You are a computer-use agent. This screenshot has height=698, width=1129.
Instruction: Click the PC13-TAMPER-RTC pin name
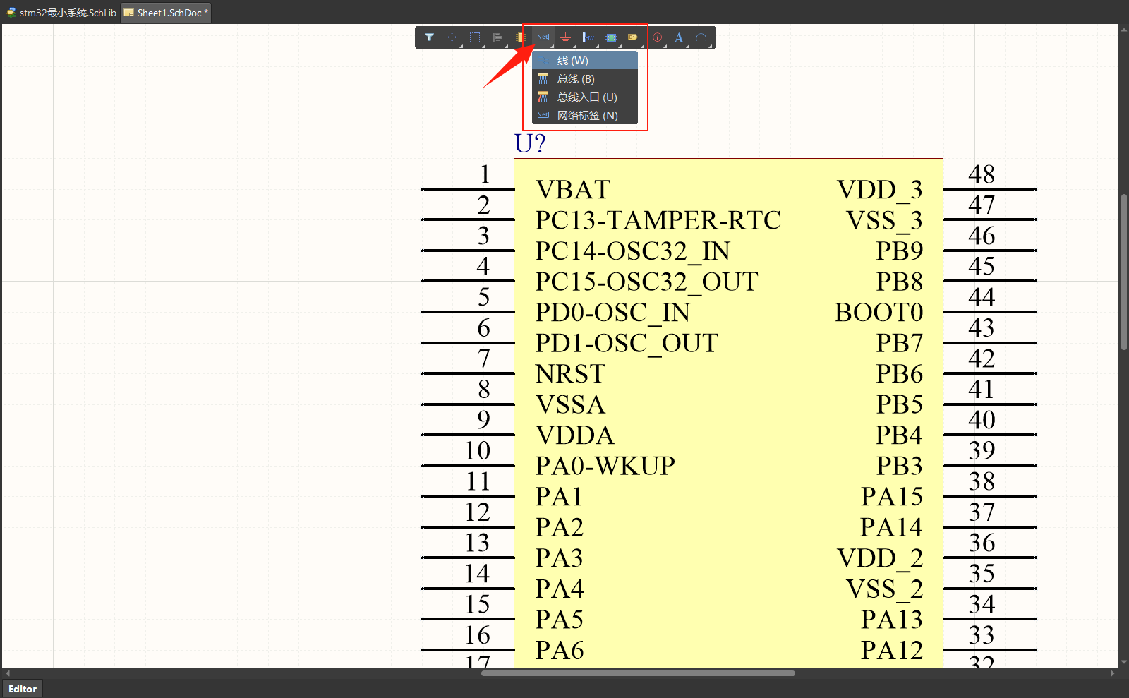tap(658, 220)
